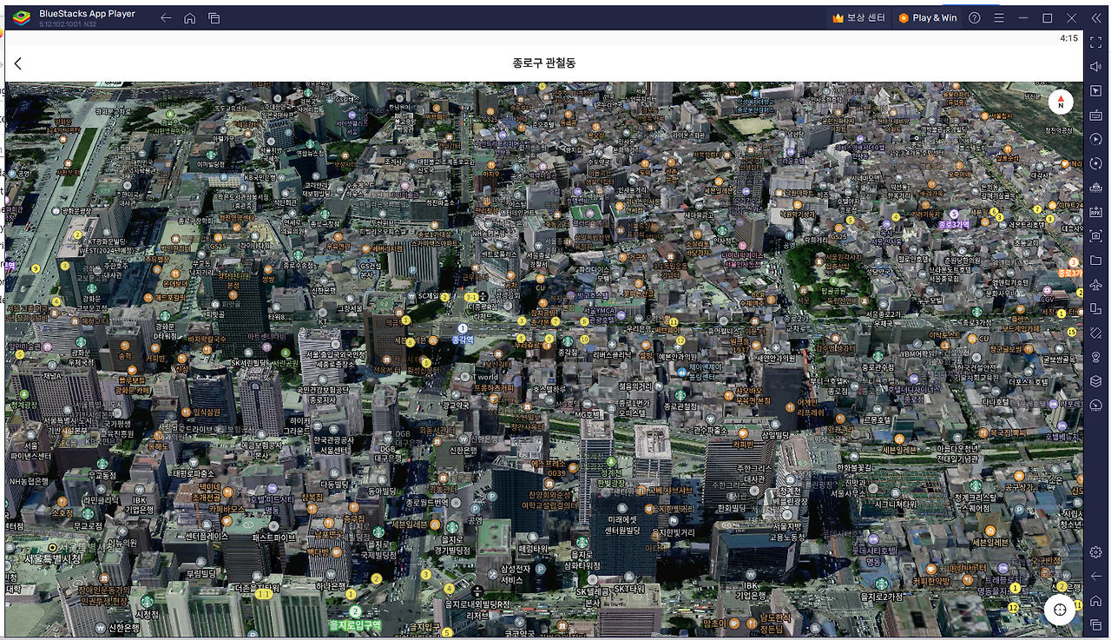1111x640 pixels.
Task: Select the 패스트파이브 building label
Action: point(273,538)
